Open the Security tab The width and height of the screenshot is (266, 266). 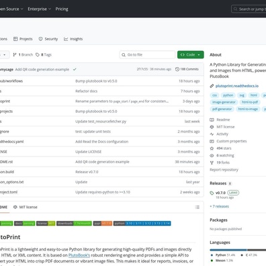point(48,39)
